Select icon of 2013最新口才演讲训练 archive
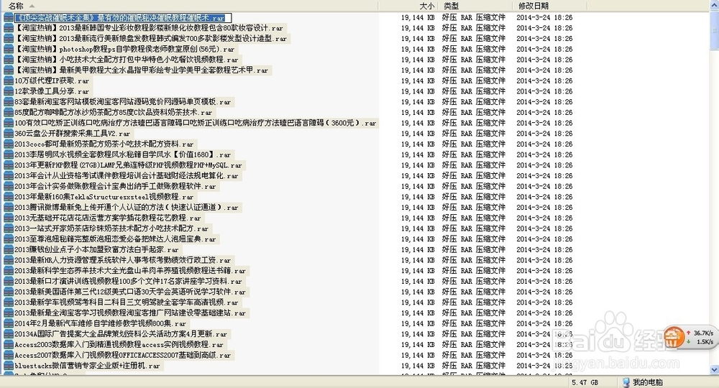Screen dimensions: 719x388 tap(8, 281)
